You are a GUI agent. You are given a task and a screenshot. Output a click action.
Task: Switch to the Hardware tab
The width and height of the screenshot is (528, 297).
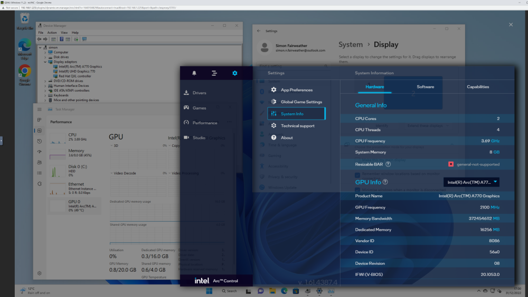point(374,87)
